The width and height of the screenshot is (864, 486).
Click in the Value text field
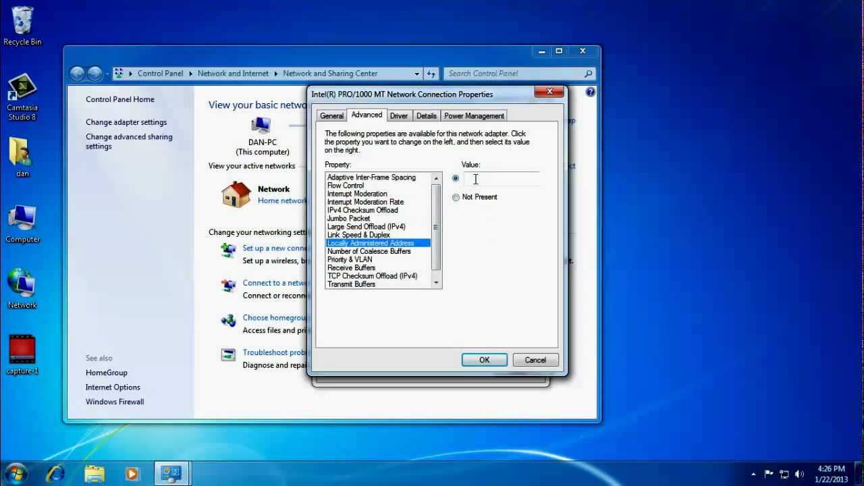click(502, 179)
